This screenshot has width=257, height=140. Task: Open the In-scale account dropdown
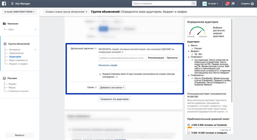point(20,12)
